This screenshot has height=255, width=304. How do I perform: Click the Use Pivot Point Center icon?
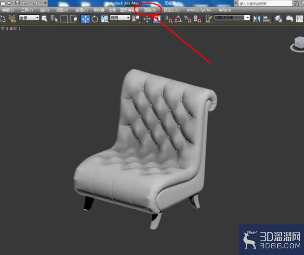[136, 19]
